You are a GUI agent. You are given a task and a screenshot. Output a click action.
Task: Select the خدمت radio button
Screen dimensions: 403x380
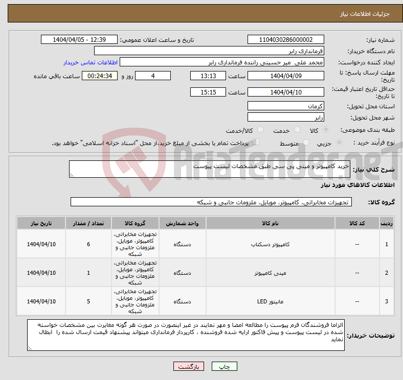[297, 130]
